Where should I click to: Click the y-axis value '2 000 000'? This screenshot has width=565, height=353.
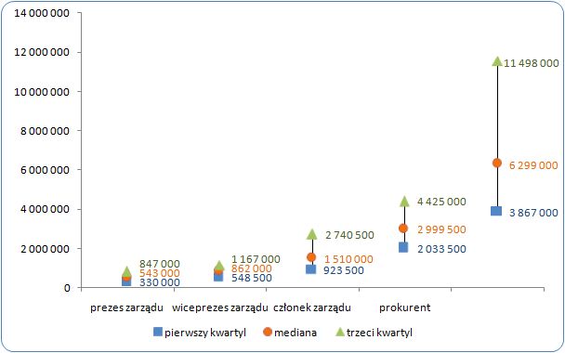pos(45,249)
